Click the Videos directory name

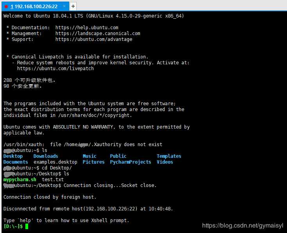[x=165, y=162]
